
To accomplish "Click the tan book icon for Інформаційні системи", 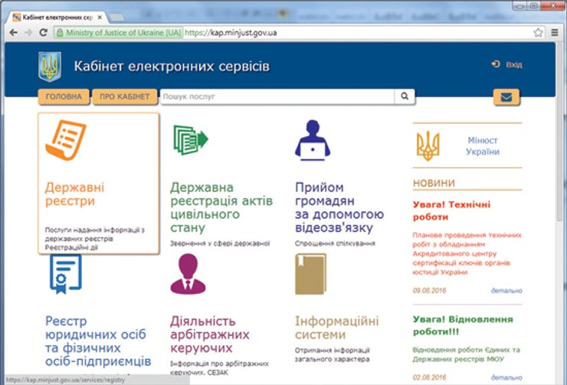I will point(311,274).
